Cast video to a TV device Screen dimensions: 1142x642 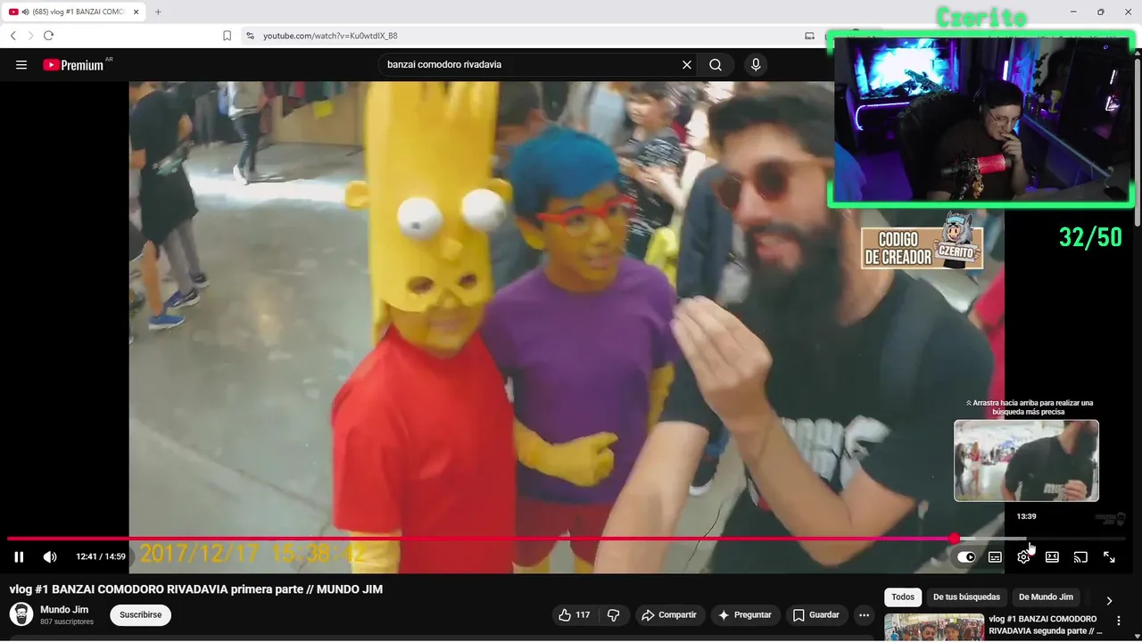[x=1080, y=557]
